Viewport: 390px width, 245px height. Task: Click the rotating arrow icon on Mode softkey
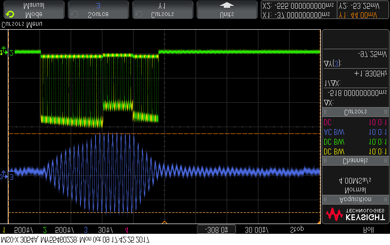(9, 14)
